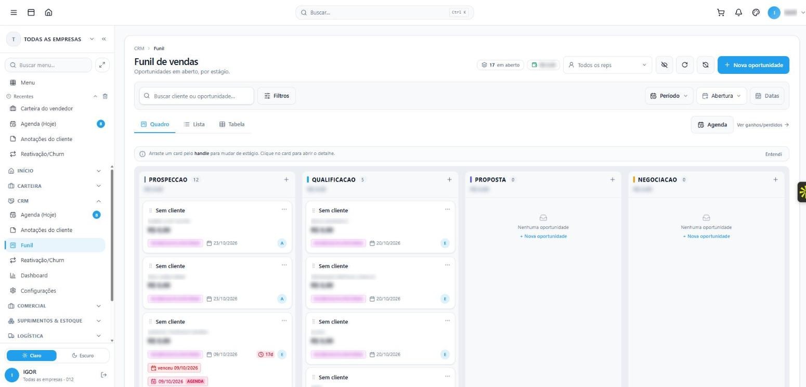Expand the COMERCIAL menu section
The image size is (806, 387).
55,306
